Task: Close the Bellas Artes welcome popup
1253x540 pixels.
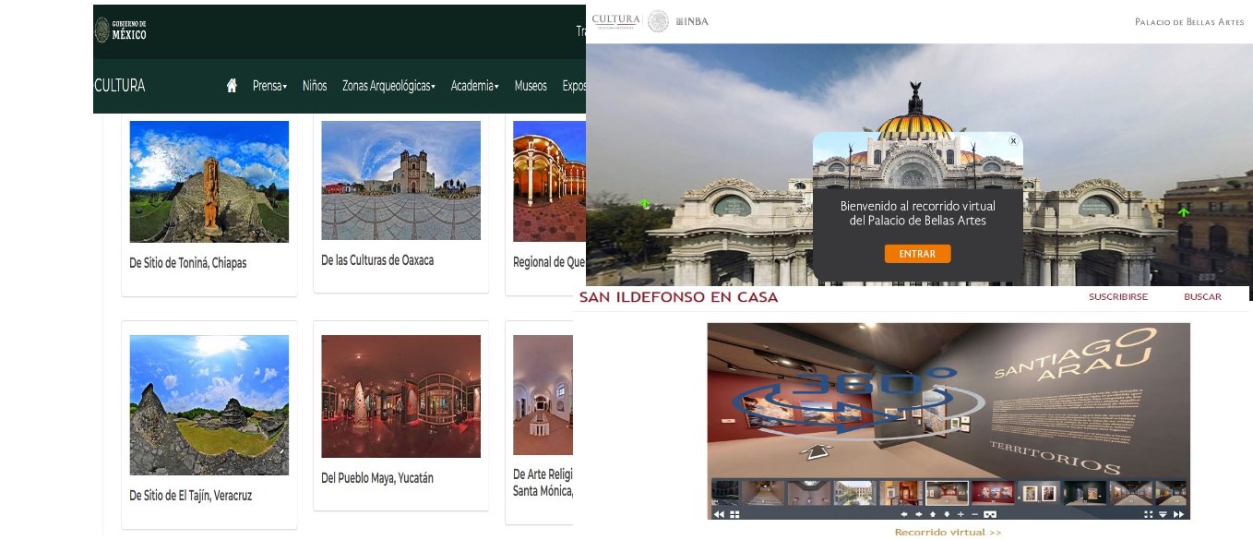Action: click(x=1013, y=141)
